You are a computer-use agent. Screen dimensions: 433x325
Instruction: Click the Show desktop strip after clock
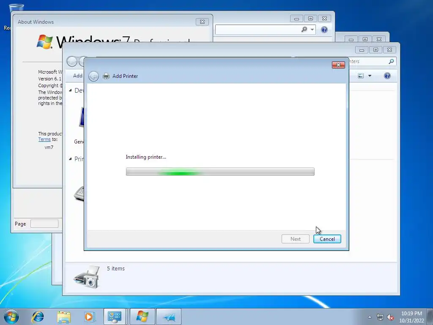click(430, 317)
